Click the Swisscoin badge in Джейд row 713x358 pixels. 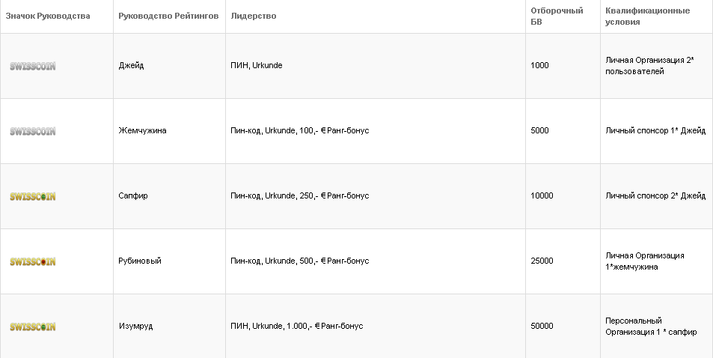click(33, 66)
